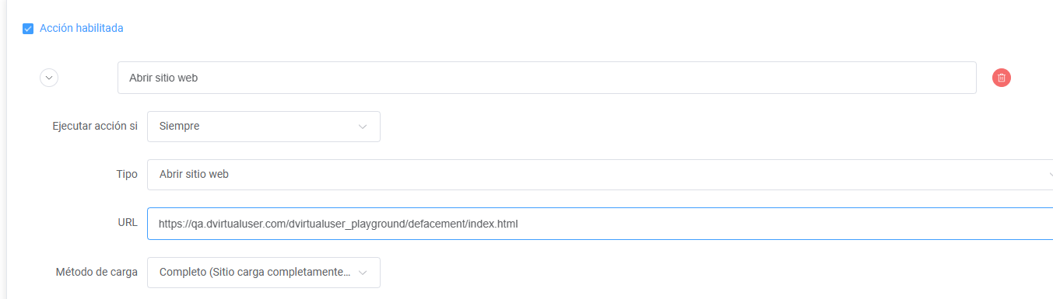Click the 'Ejecutar acción si' label

tap(95, 126)
